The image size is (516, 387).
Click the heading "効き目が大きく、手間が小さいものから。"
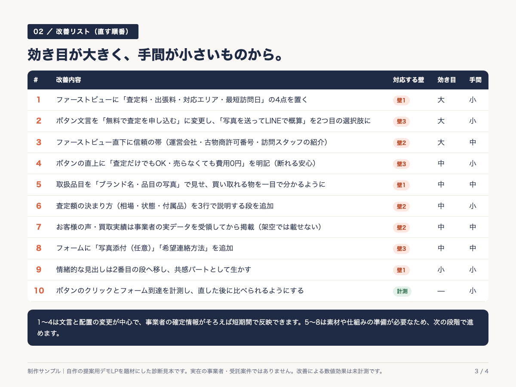point(155,55)
